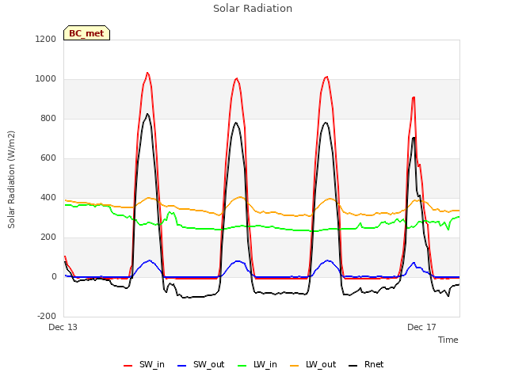
Task: Toggle the SW_out legend entry
Action: coord(201,364)
